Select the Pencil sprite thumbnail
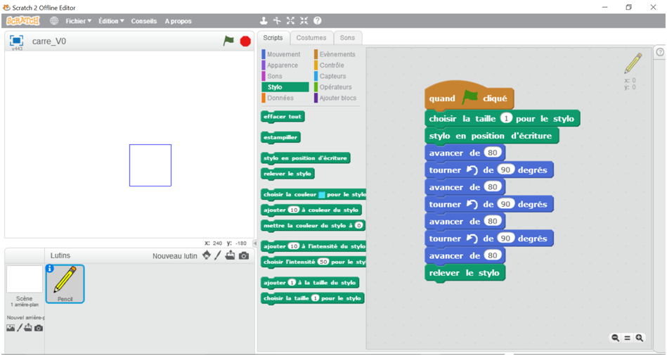This screenshot has height=356, width=667. (65, 284)
